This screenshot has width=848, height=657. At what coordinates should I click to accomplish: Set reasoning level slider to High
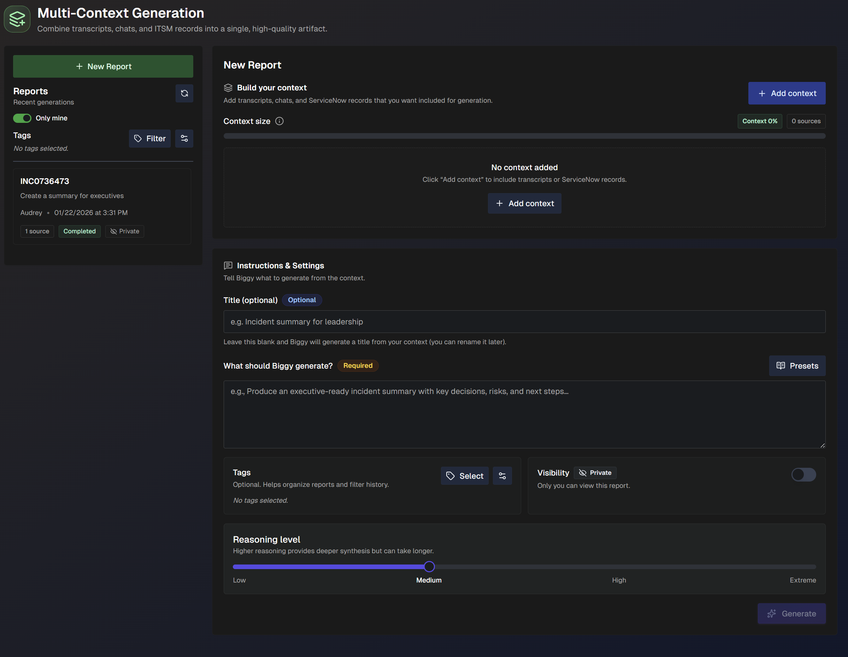point(619,567)
